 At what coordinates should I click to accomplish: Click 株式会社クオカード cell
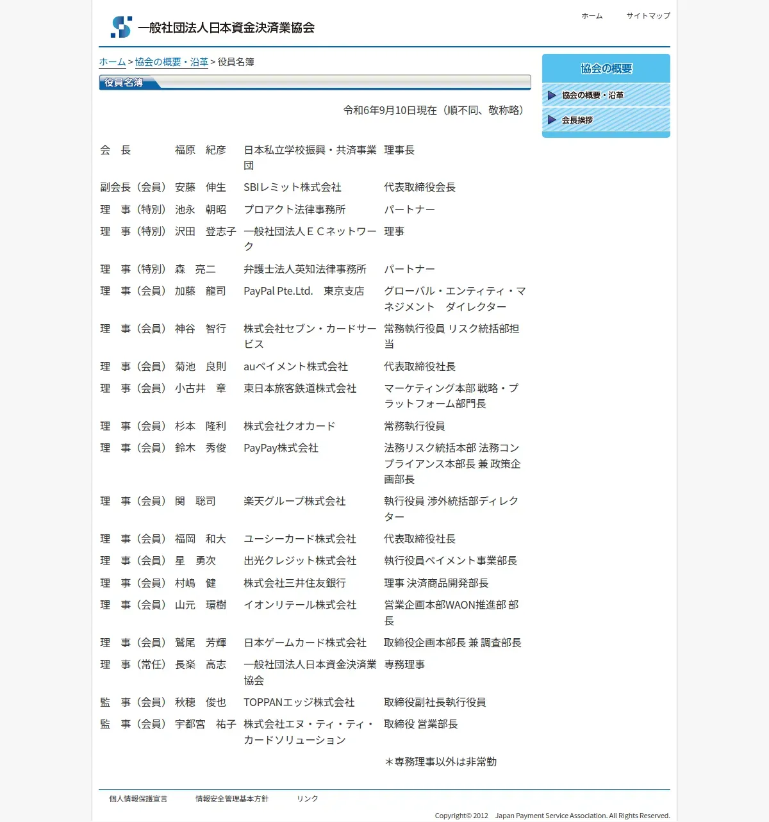290,426
